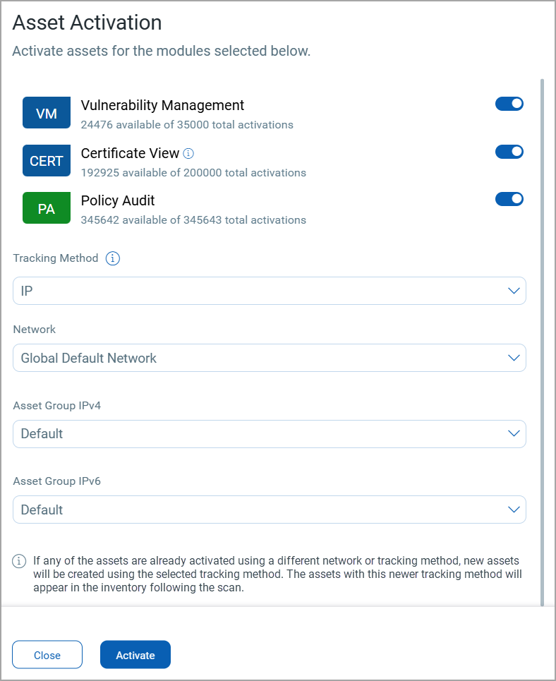Open the Asset Group IPv4 dropdown
The image size is (556, 681).
(x=270, y=434)
